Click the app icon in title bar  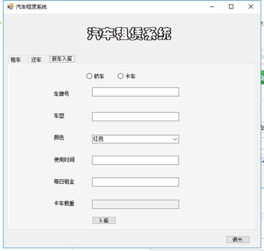coord(10,6)
